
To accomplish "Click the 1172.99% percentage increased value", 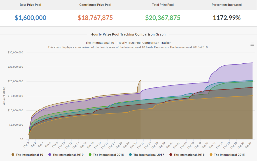I will [x=227, y=18].
